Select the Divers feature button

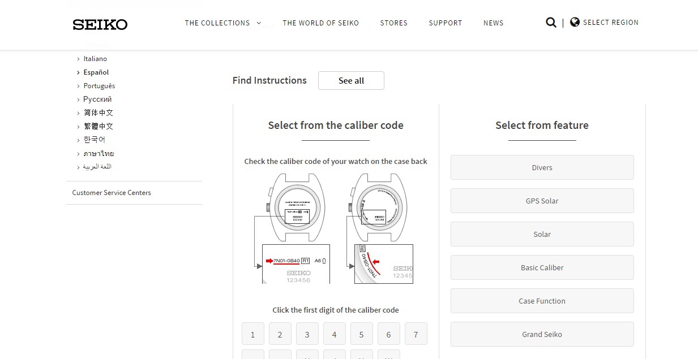(x=542, y=167)
